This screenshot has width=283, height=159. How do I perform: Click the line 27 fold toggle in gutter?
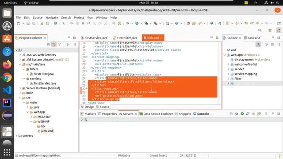coord(87,88)
